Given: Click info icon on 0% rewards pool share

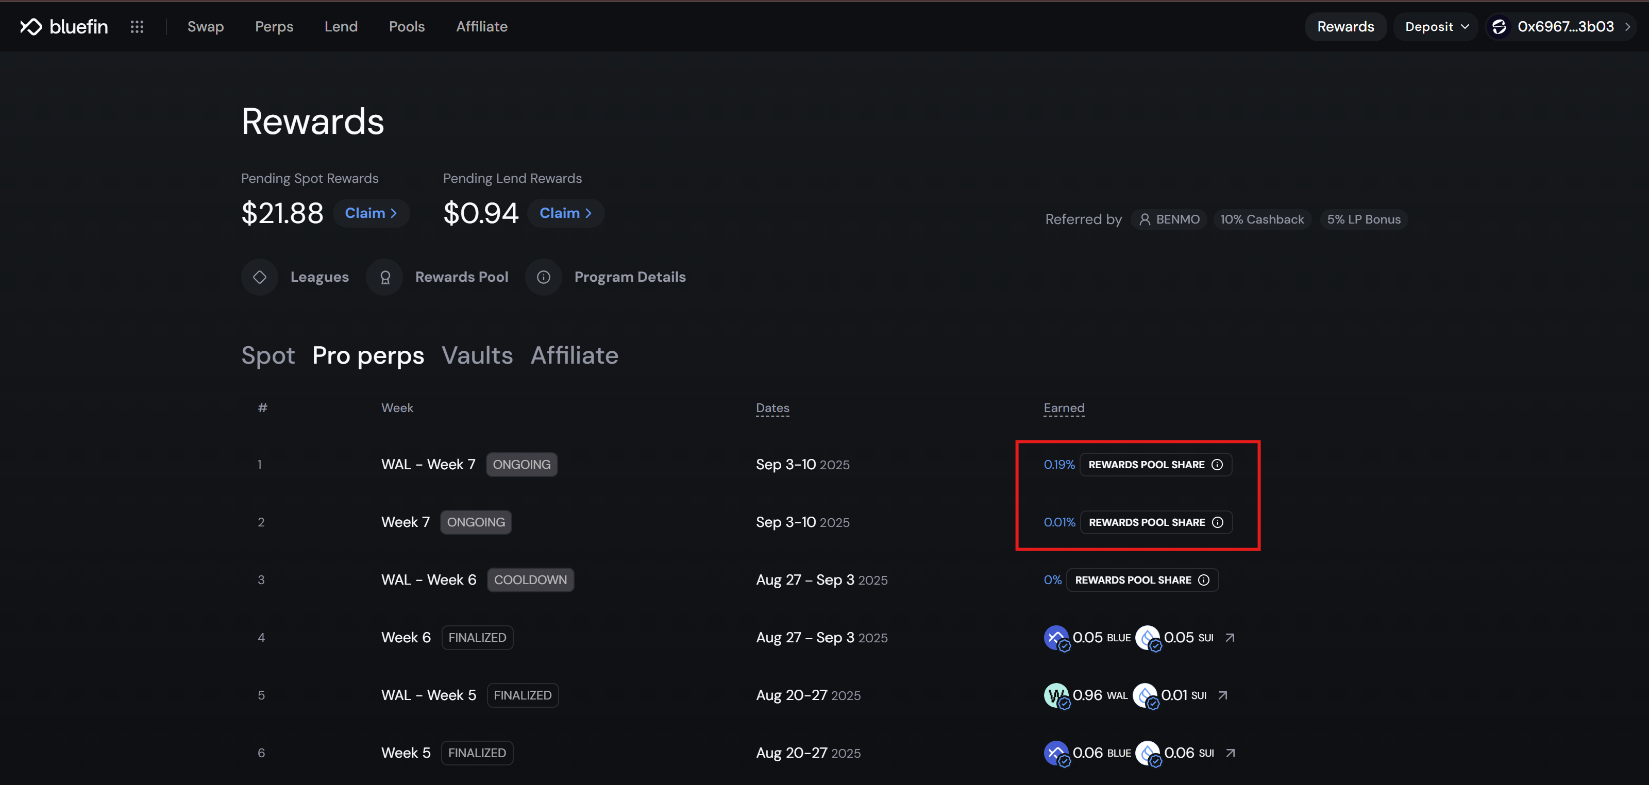Looking at the screenshot, I should tap(1203, 579).
